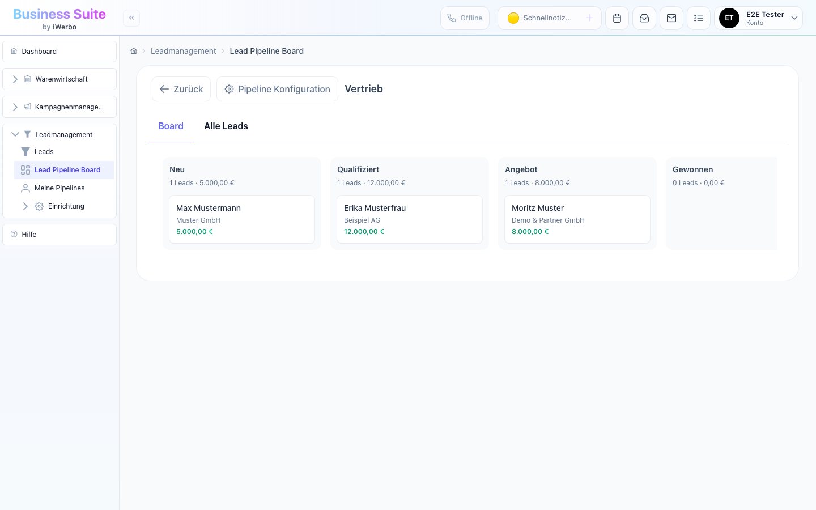Viewport: 816px width, 510px height.
Task: Open Meine Pipelines in sidebar
Action: point(64,188)
